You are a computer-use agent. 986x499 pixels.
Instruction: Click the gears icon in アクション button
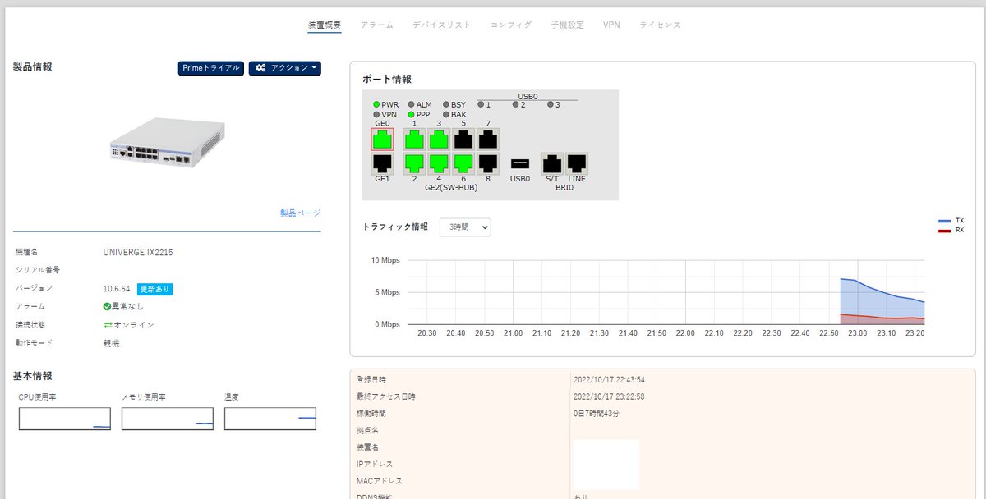(x=260, y=68)
